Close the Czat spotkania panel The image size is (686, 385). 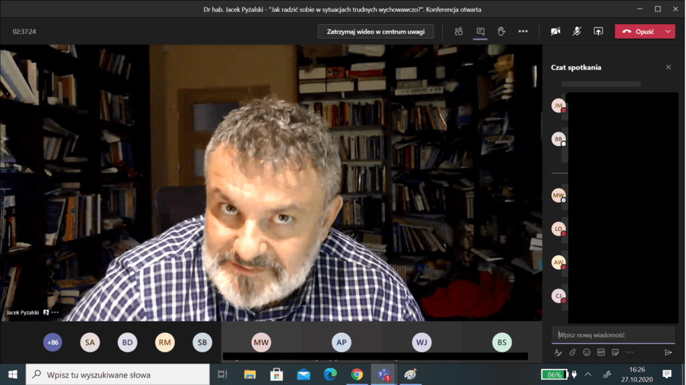[668, 67]
